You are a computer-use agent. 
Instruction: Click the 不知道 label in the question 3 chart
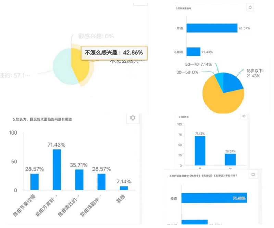coord(178,52)
